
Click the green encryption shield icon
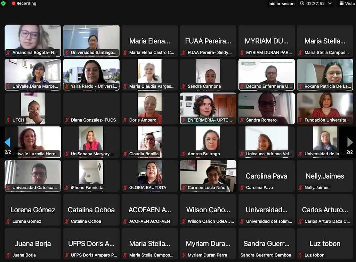coord(3,3)
